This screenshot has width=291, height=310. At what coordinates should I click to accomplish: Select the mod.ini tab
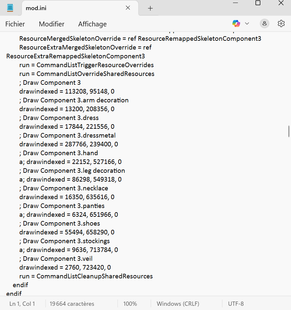pos(80,8)
